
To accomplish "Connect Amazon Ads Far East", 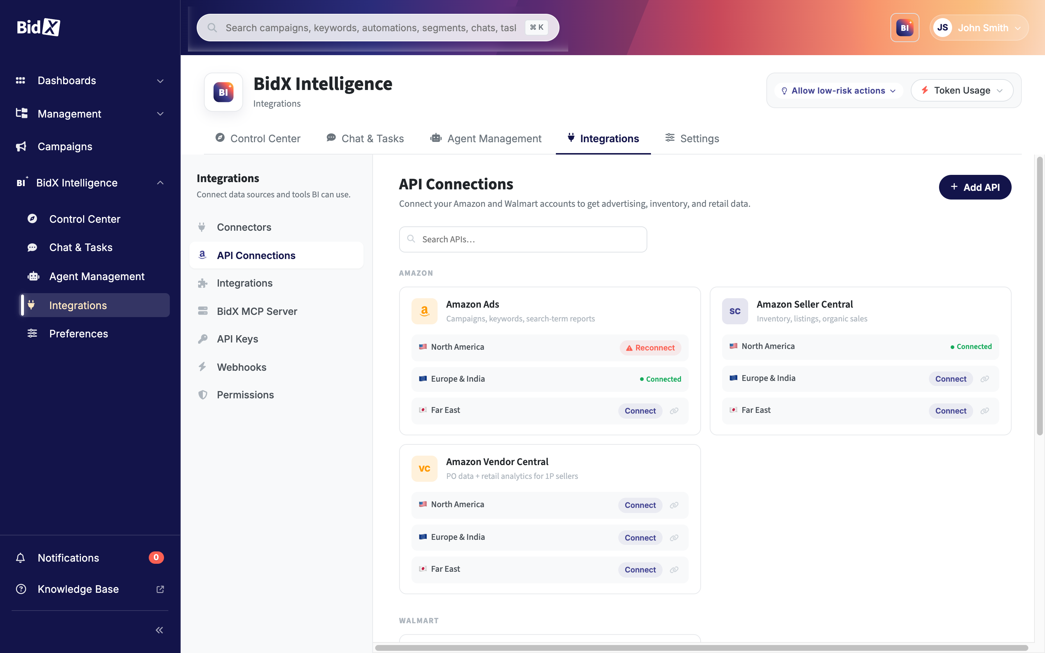I will pyautogui.click(x=640, y=411).
